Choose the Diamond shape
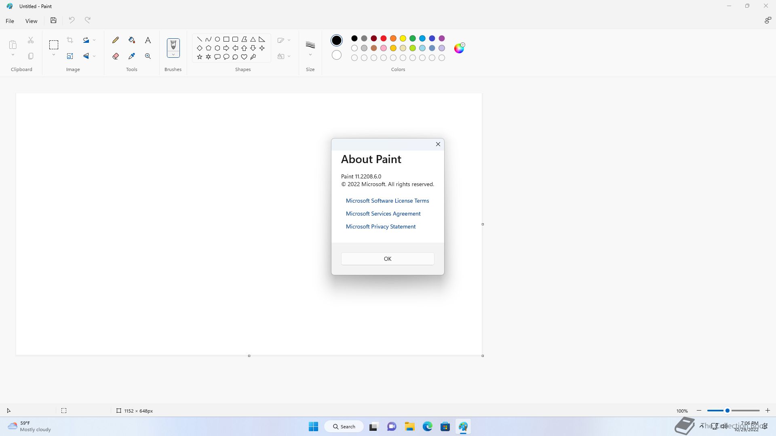The width and height of the screenshot is (776, 436). pos(200,48)
